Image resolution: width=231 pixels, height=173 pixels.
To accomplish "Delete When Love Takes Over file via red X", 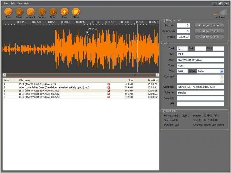I will (109, 87).
